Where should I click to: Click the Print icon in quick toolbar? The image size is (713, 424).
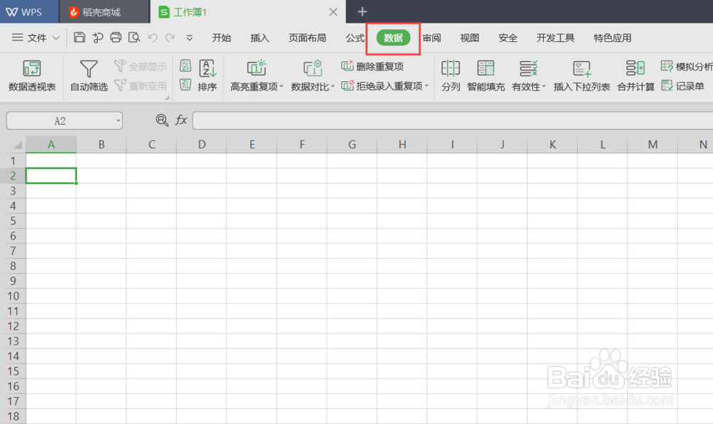116,37
